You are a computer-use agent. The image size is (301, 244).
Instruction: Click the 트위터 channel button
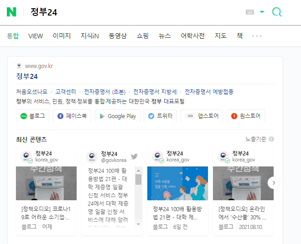pyautogui.click(x=160, y=116)
